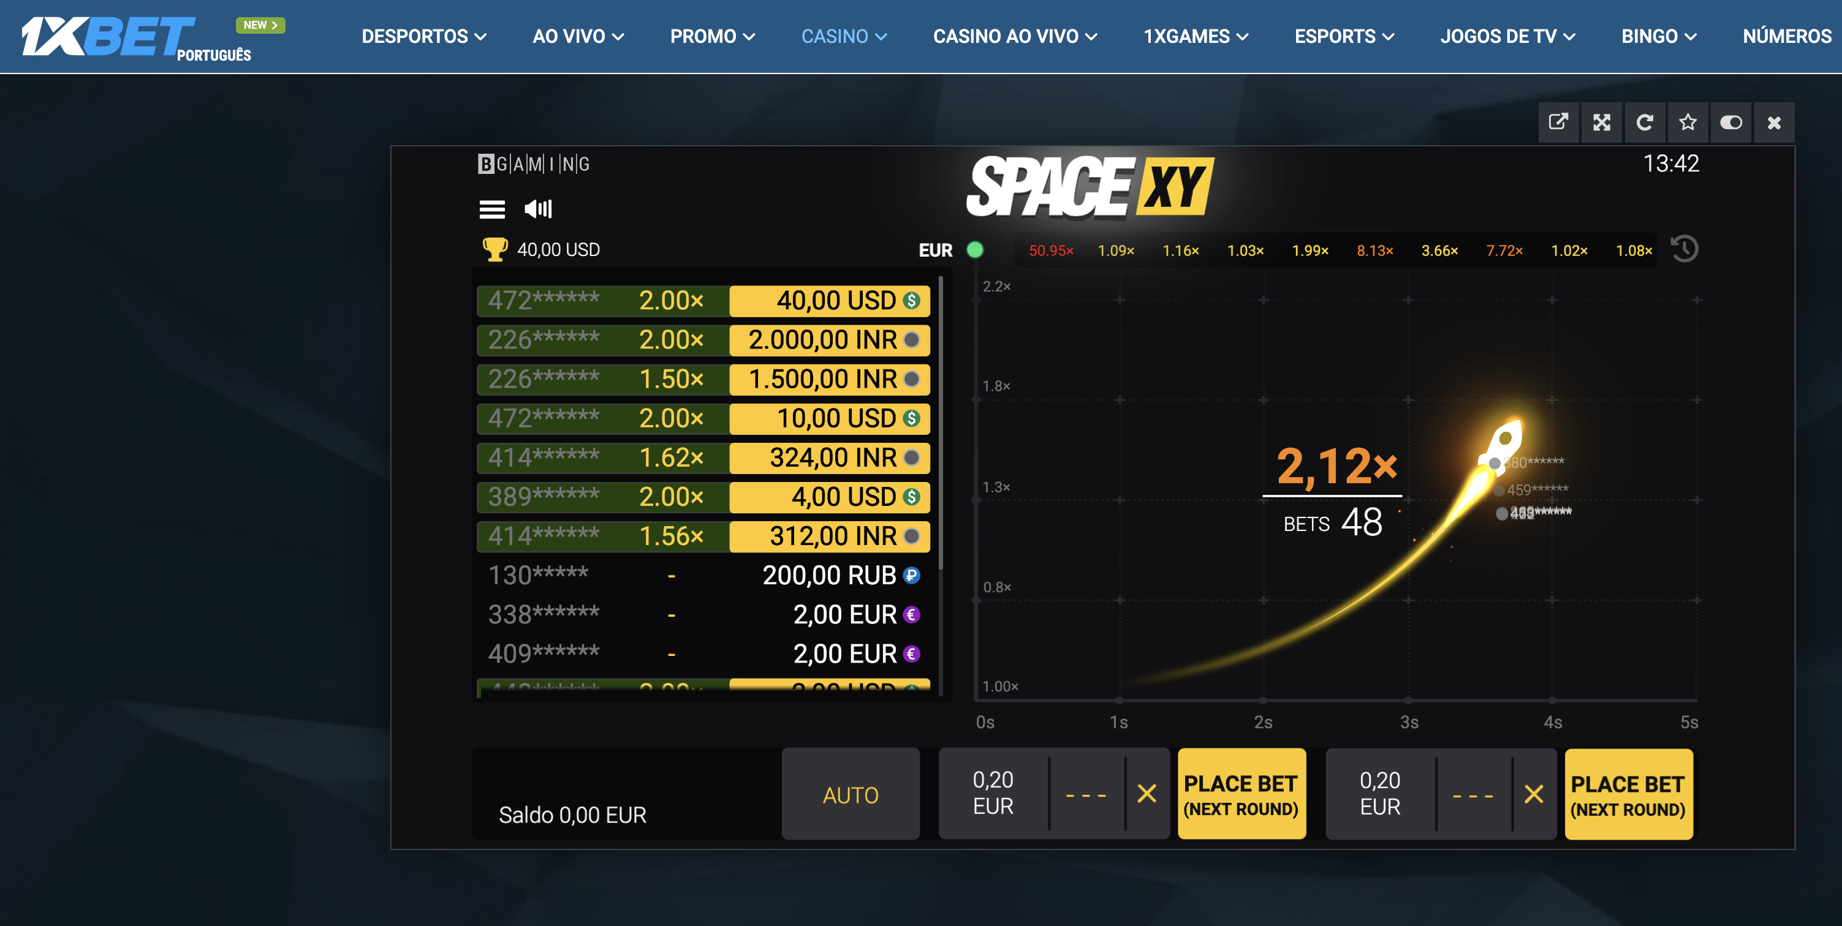Screen dimensions: 1842x926
Task: Toggle the switch in game toolbar
Action: [x=1730, y=122]
